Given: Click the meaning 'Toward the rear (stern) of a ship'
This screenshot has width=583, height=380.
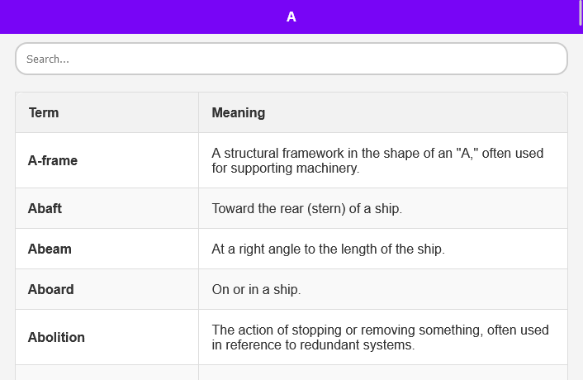Looking at the screenshot, I should coord(306,208).
